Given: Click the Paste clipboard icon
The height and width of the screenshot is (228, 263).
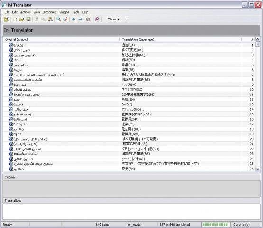Looking at the screenshot, I should [50, 19].
